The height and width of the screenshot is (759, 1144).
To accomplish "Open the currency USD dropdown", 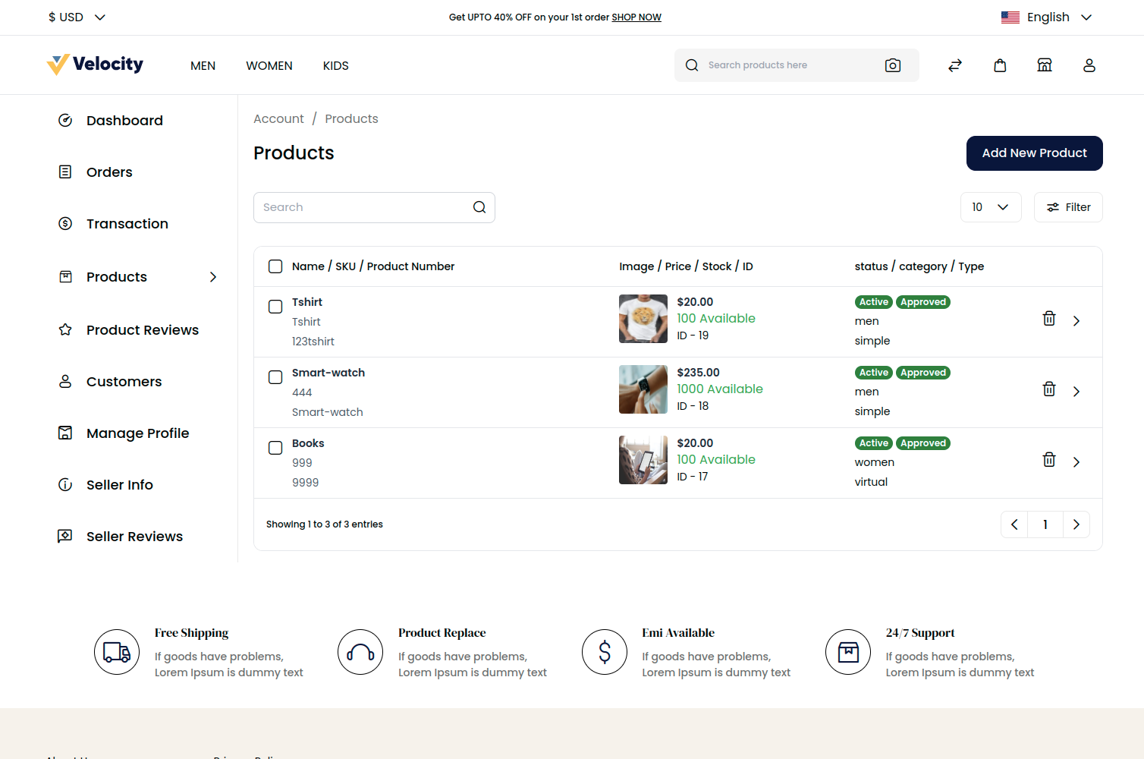I will tap(76, 17).
